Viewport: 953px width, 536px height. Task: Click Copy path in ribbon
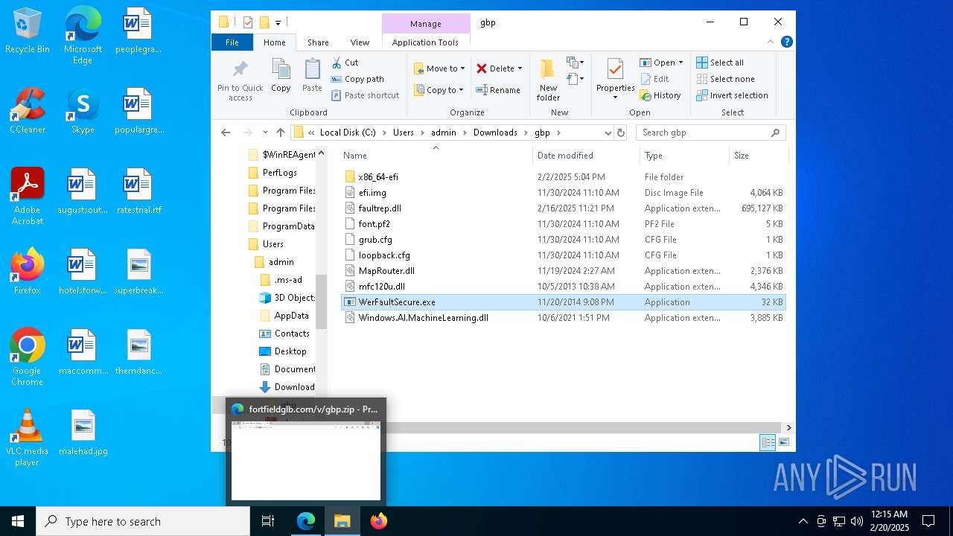point(357,79)
